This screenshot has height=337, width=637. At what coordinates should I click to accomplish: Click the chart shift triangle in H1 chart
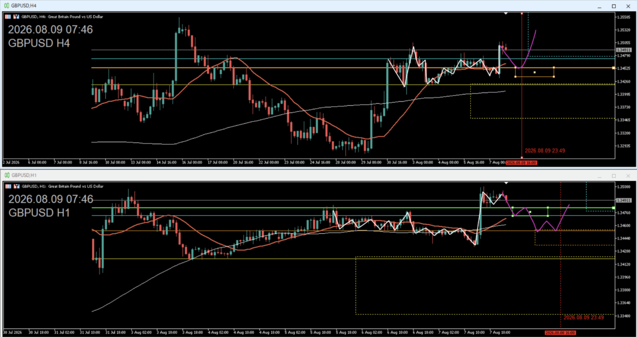click(x=506, y=183)
